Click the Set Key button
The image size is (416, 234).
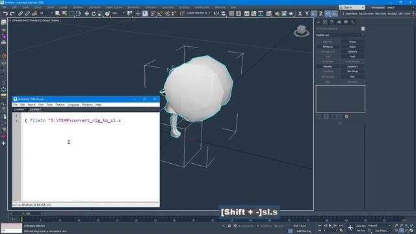(361, 231)
